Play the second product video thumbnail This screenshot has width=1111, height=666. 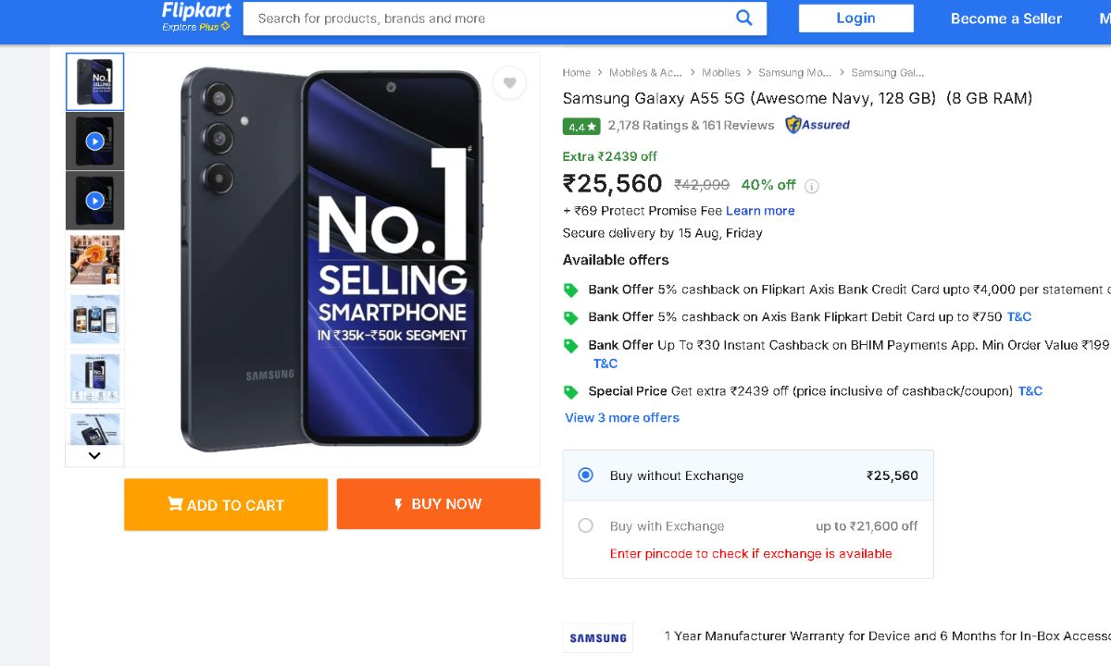[94, 201]
